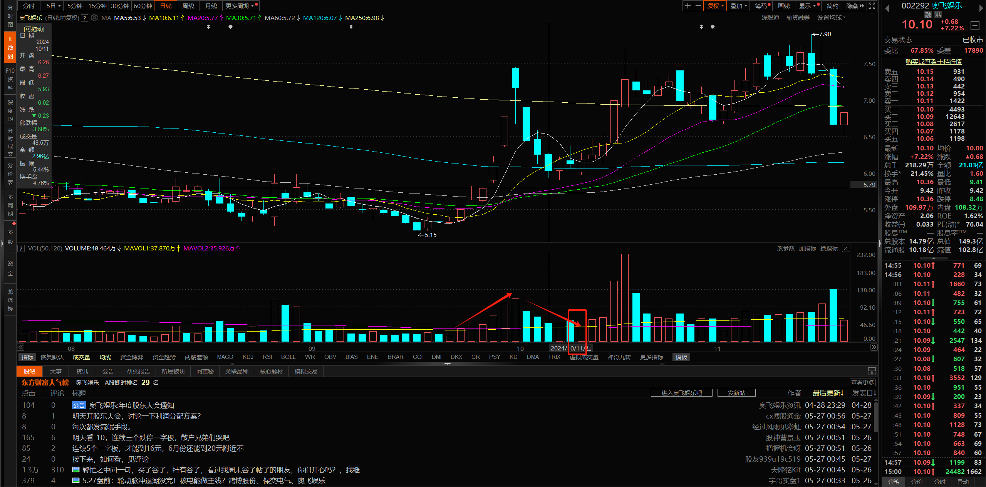
Task: Toggle 隐藏 side panel button
Action: [855, 6]
